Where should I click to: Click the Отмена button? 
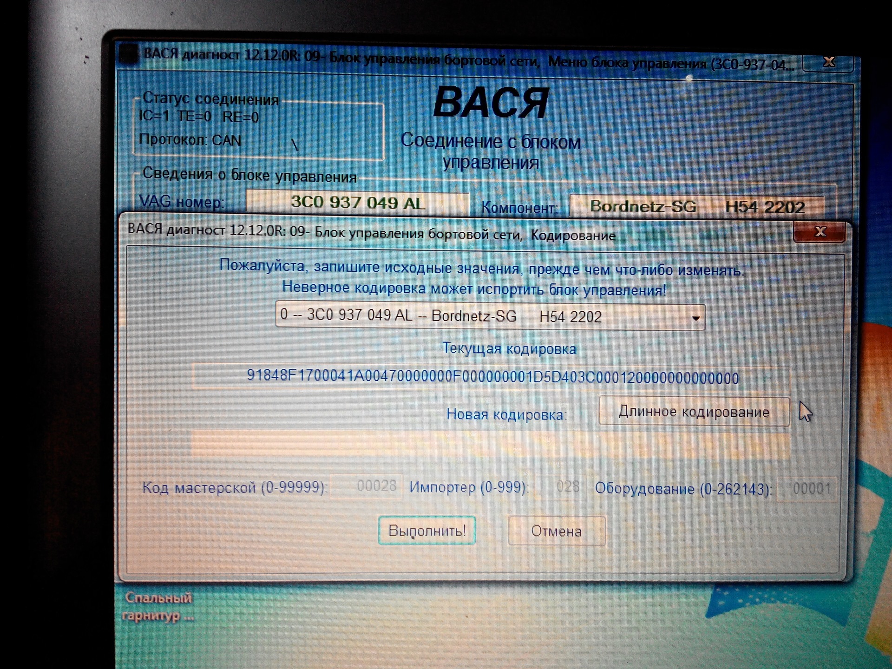557,531
